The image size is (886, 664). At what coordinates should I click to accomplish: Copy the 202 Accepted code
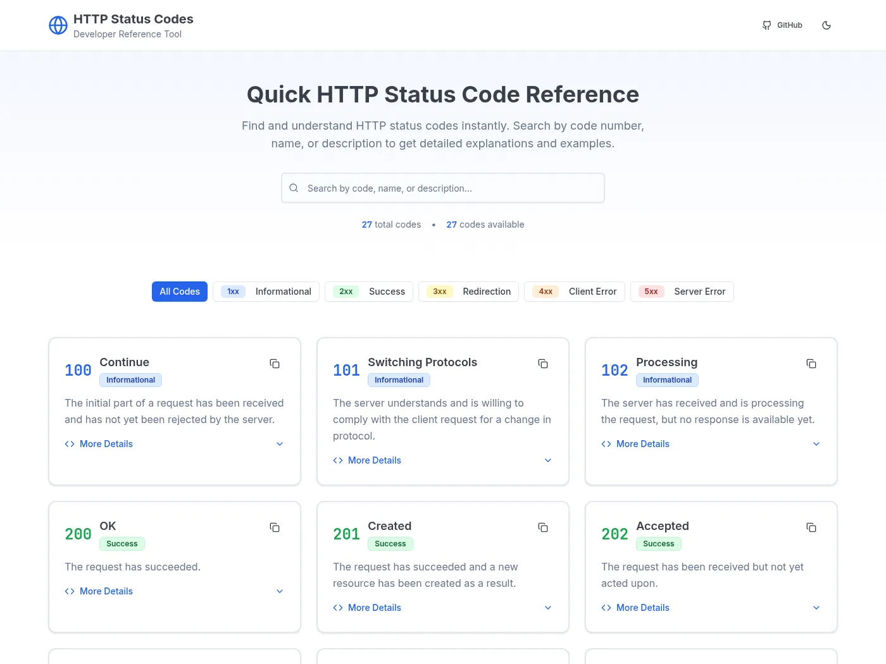(x=811, y=527)
